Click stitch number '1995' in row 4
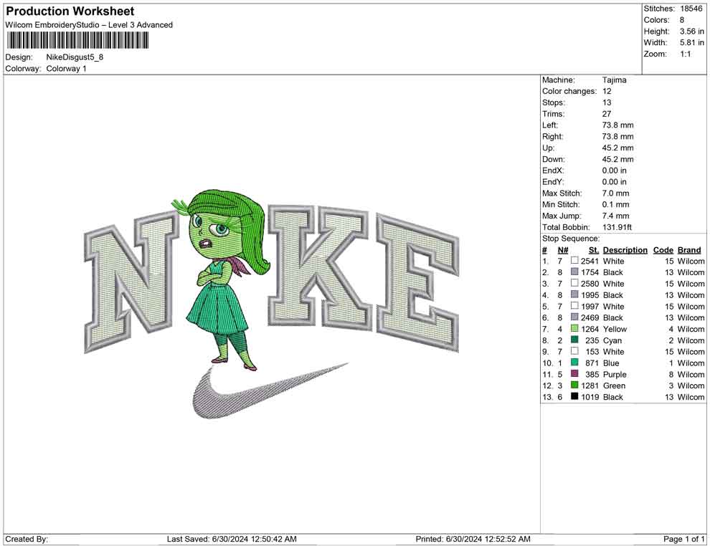 pos(590,295)
